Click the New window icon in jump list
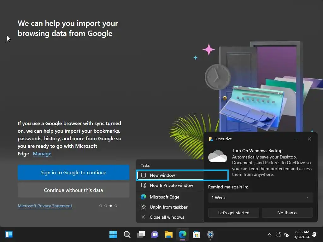The image size is (323, 242). pyautogui.click(x=144, y=175)
